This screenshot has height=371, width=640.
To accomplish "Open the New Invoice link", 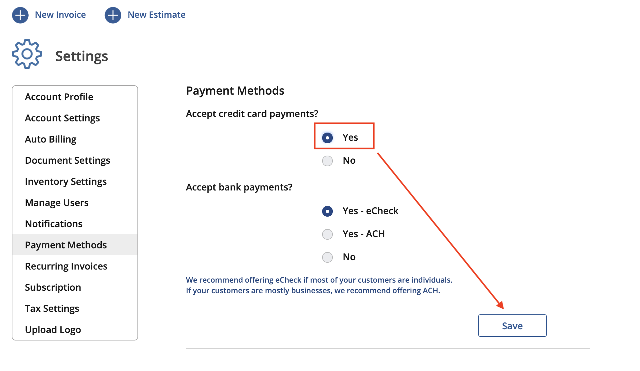I will click(x=60, y=15).
